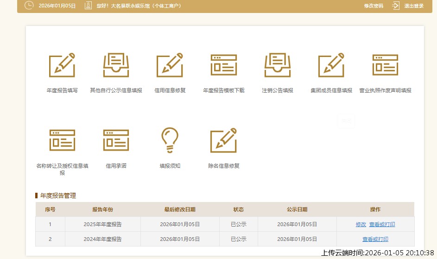This screenshot has width=437, height=259.
Task: Open the 除名信息修复 pencil icon
Action: point(224,140)
